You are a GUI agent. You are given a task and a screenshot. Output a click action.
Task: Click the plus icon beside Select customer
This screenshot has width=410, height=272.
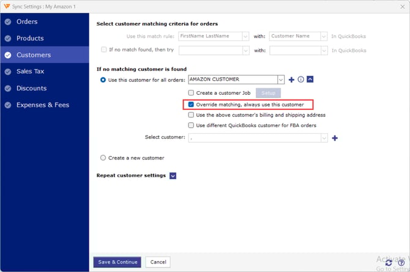coord(335,138)
